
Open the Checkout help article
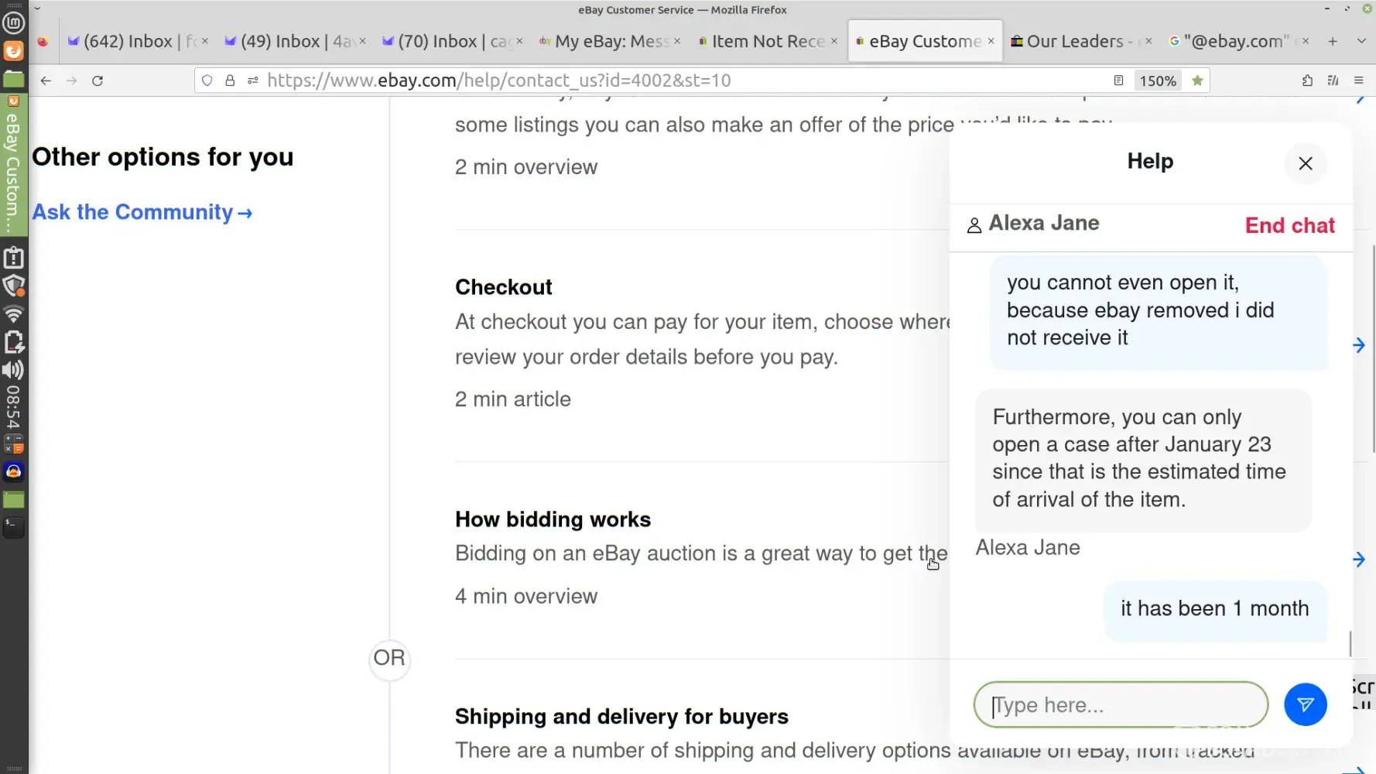pos(503,287)
